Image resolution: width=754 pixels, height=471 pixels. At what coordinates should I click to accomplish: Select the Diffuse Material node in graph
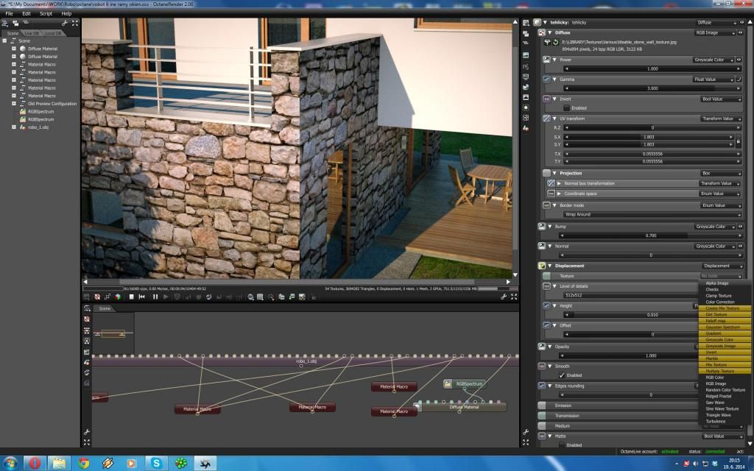[x=464, y=407]
